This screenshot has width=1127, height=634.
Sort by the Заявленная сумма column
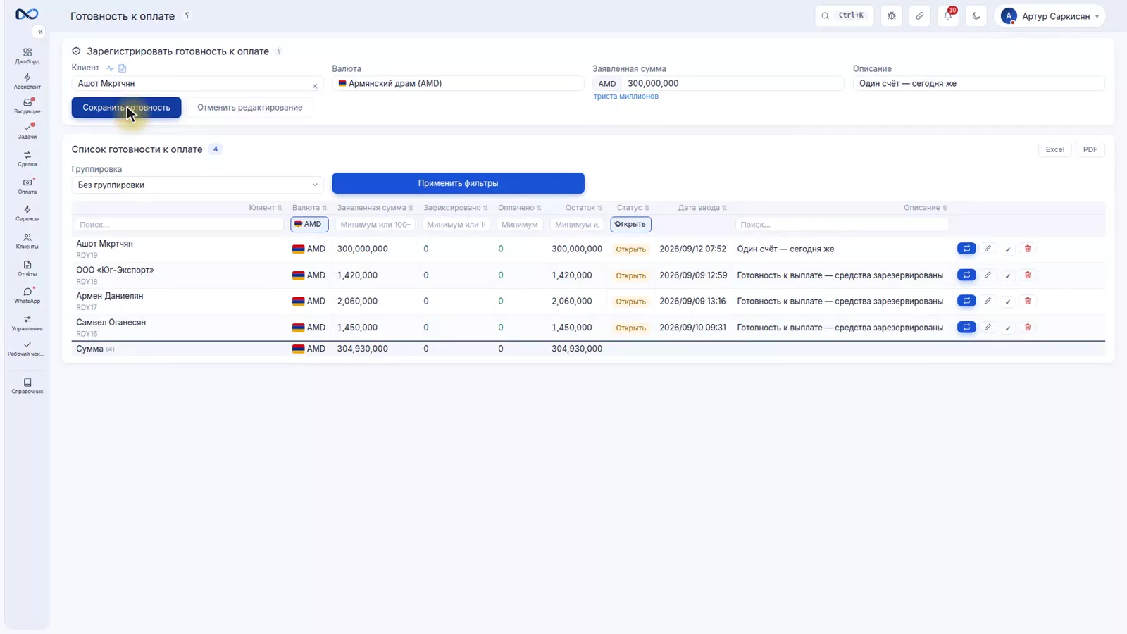375,208
